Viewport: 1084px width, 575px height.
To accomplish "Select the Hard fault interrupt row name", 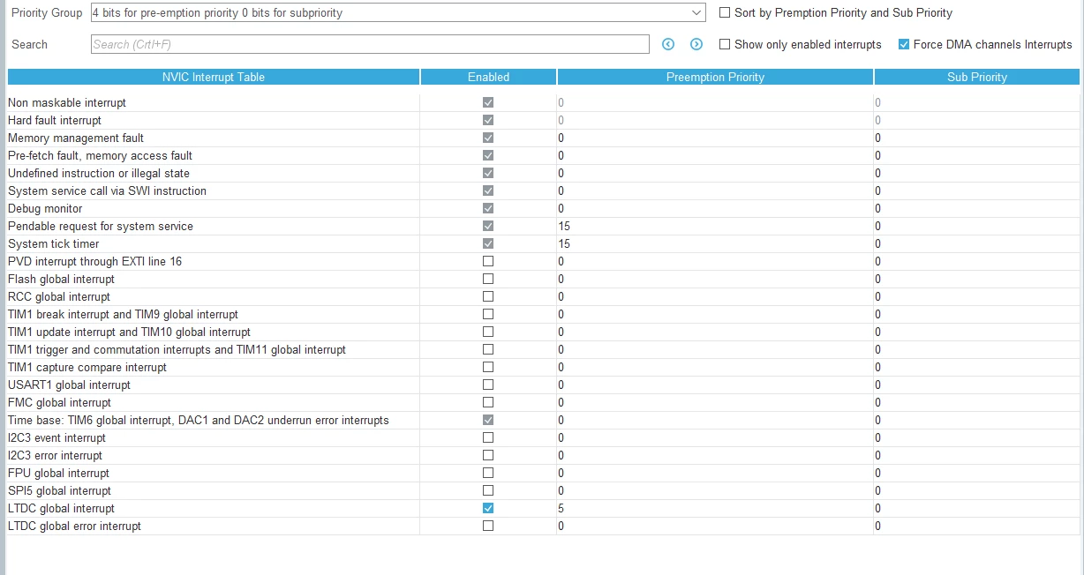I will pos(55,120).
